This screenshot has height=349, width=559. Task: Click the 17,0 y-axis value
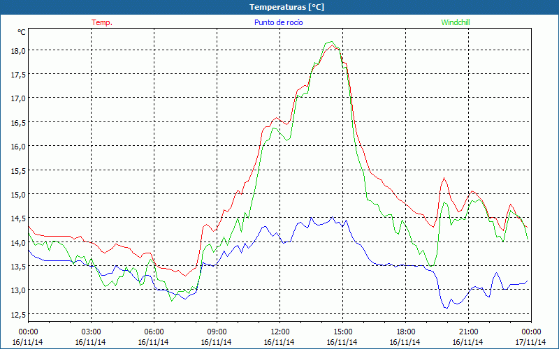pyautogui.click(x=18, y=98)
